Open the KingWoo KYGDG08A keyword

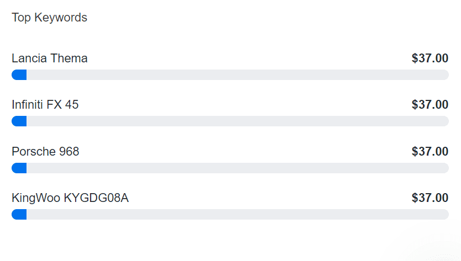[70, 198]
